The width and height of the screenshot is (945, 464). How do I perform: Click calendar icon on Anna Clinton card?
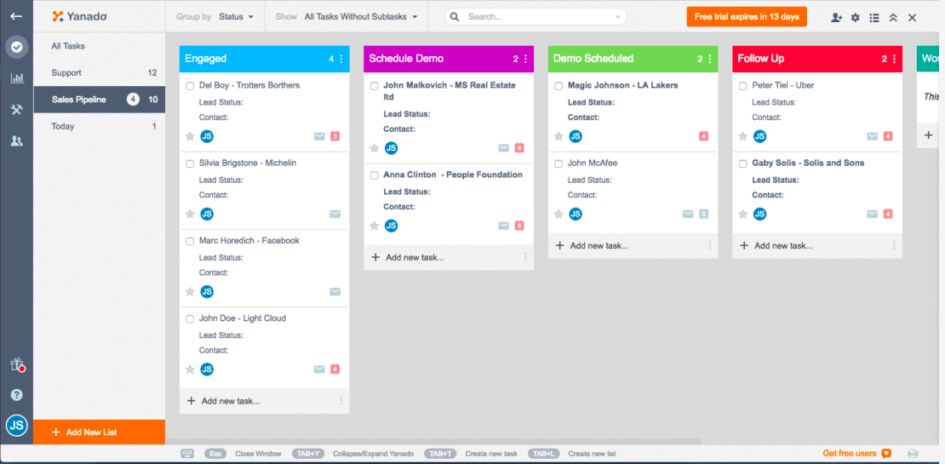[x=519, y=226]
